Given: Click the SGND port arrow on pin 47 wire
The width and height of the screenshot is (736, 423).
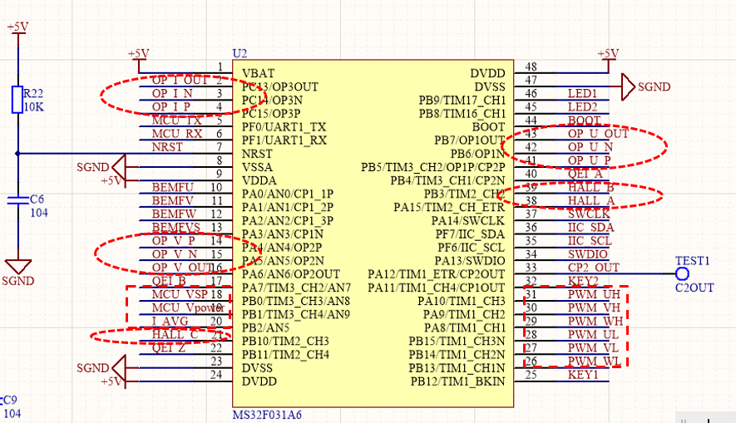Looking at the screenshot, I should [628, 86].
